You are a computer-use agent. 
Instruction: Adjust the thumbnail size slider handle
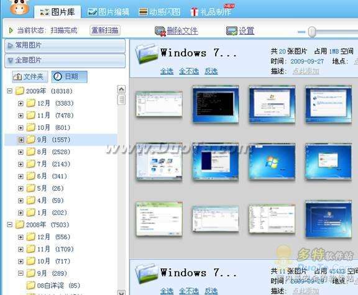[312, 32]
